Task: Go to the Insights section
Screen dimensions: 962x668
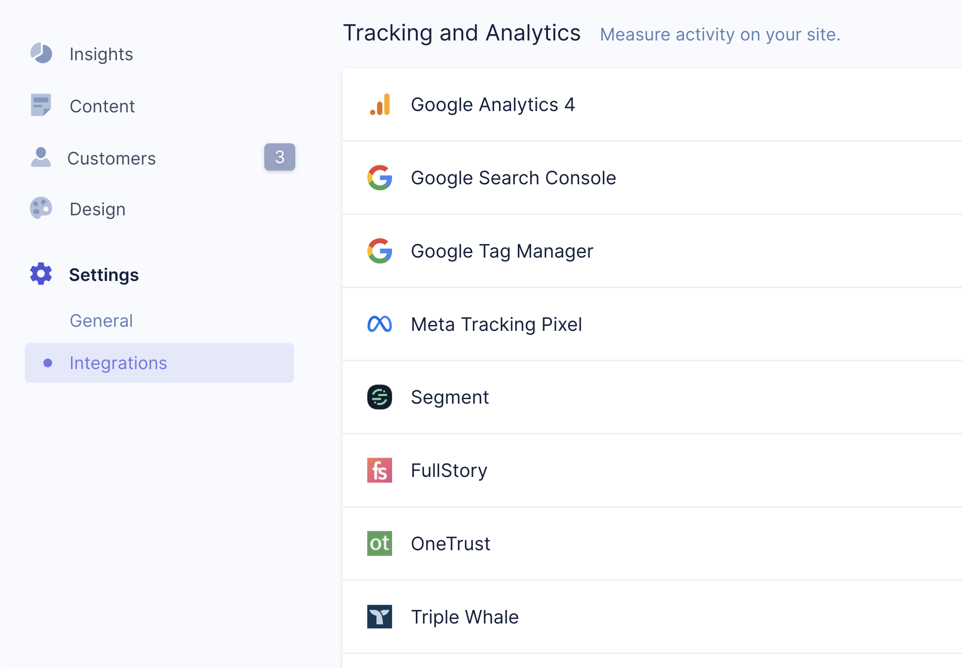Action: click(x=102, y=54)
